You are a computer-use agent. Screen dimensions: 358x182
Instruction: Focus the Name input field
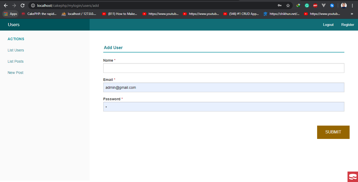224,68
